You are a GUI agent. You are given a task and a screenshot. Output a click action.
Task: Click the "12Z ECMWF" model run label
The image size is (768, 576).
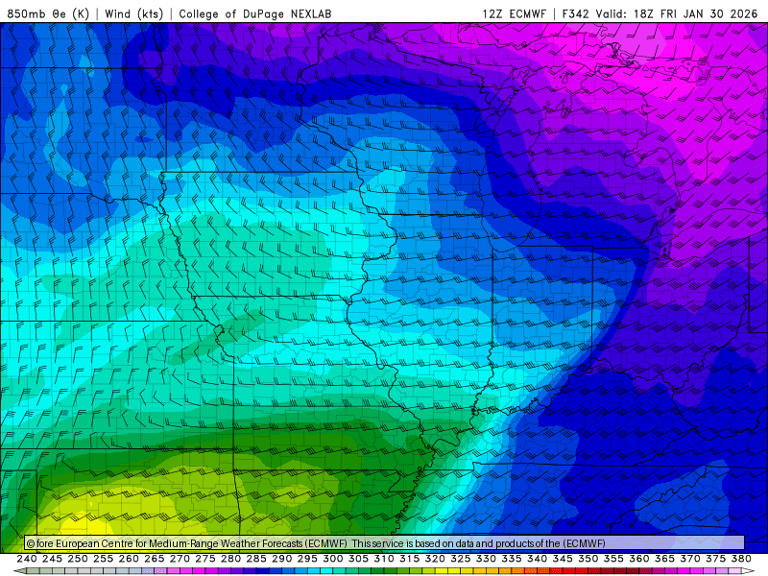tap(515, 13)
